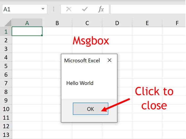Select column A header
186x139 pixels.
(x=27, y=23)
